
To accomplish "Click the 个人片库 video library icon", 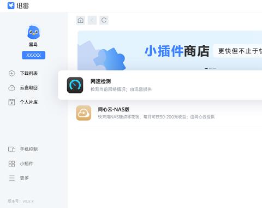I will pyautogui.click(x=11, y=102).
